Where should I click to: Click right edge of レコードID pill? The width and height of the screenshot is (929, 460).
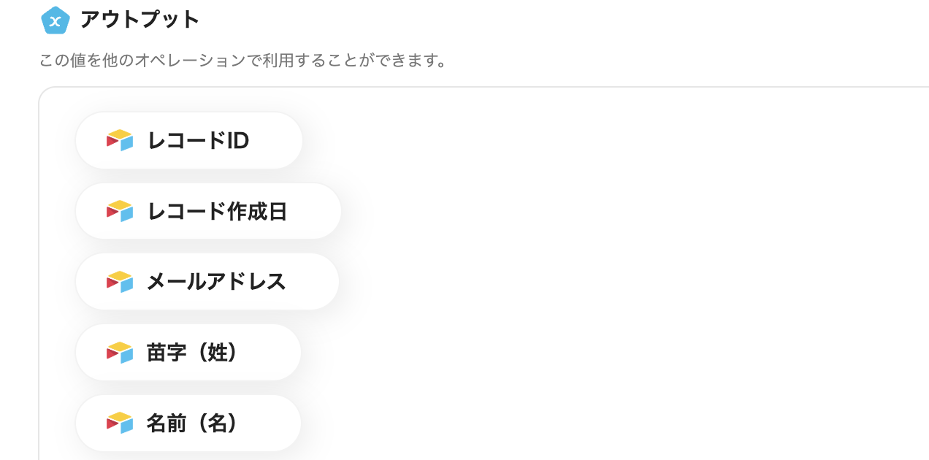[x=291, y=140]
